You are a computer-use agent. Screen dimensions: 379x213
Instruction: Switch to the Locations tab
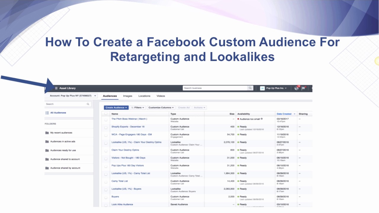pyautogui.click(x=144, y=96)
